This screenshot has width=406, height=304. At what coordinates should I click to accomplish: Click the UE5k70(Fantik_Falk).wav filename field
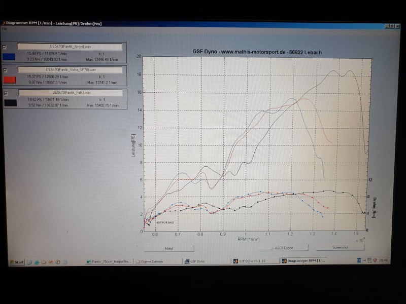click(70, 93)
